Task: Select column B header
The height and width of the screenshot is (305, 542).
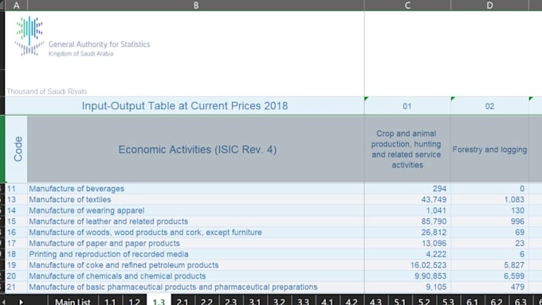Action: [x=195, y=6]
